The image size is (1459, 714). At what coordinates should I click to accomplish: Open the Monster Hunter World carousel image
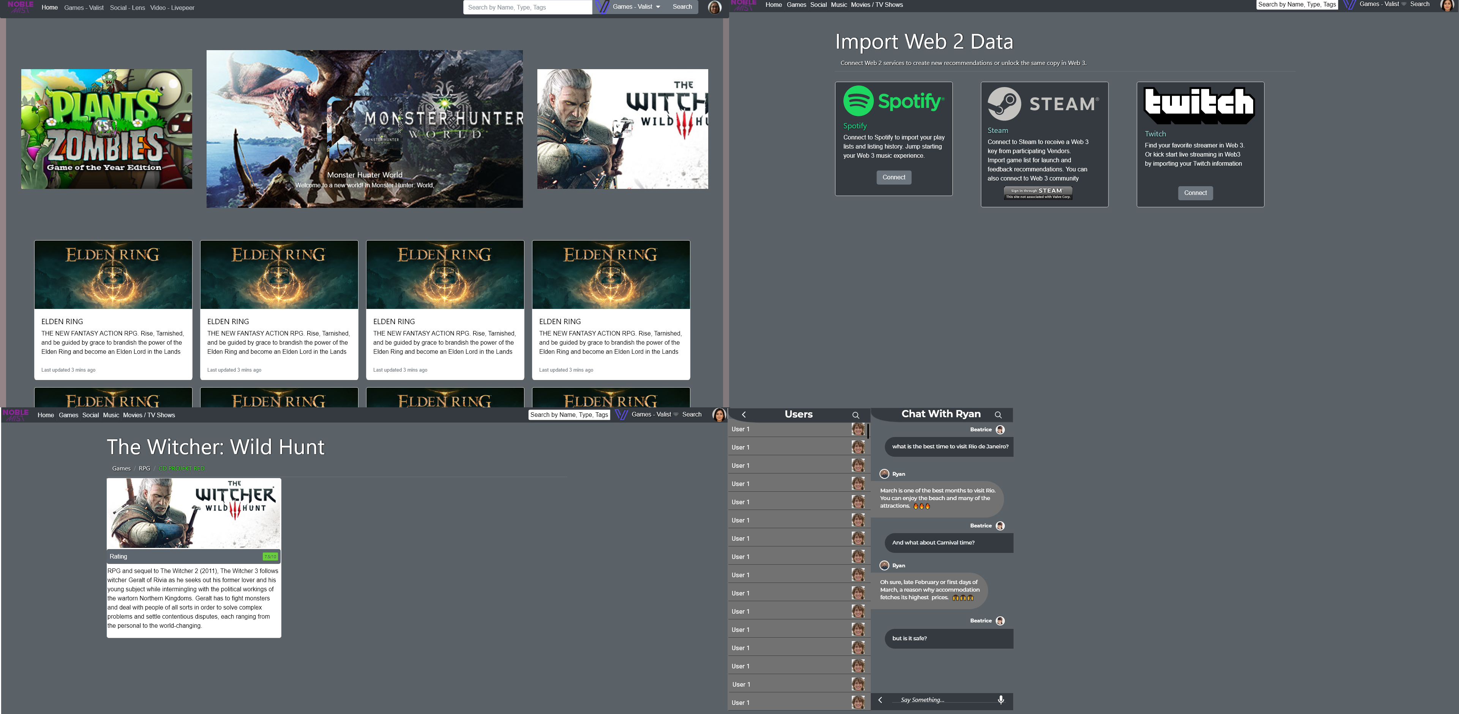364,129
